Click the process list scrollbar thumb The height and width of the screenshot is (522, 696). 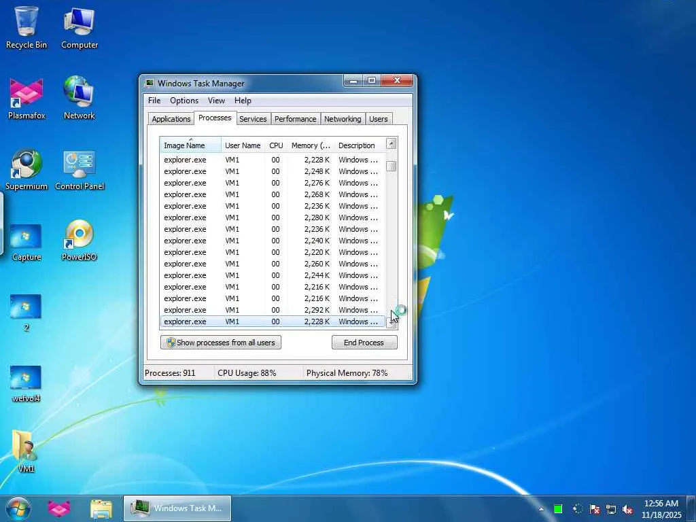[x=391, y=166]
